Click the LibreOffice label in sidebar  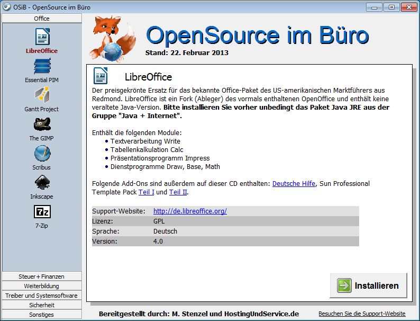(41, 51)
